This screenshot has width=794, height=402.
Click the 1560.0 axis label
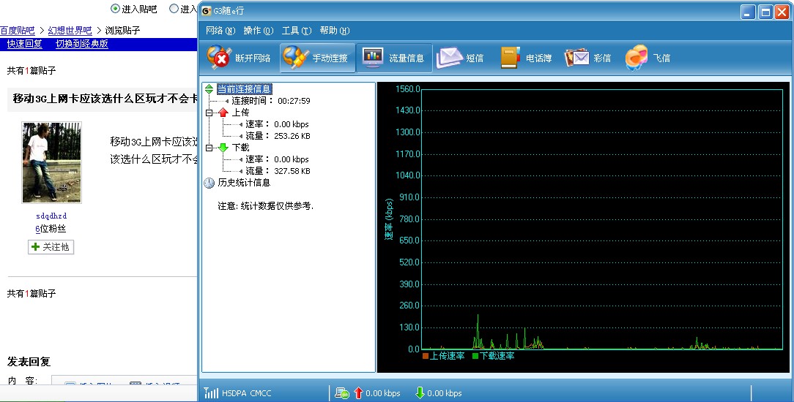pyautogui.click(x=408, y=89)
